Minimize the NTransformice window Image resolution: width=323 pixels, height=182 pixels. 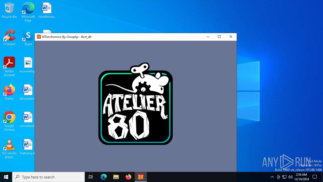[208, 37]
